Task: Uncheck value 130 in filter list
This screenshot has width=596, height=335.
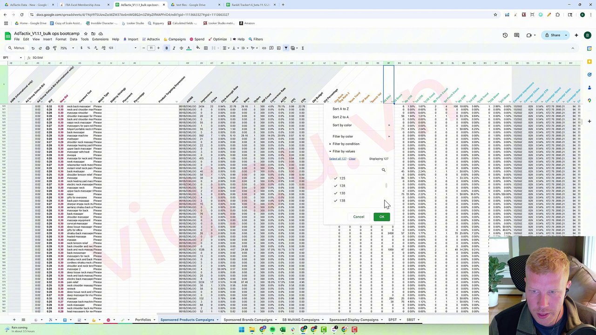Action: pyautogui.click(x=335, y=193)
